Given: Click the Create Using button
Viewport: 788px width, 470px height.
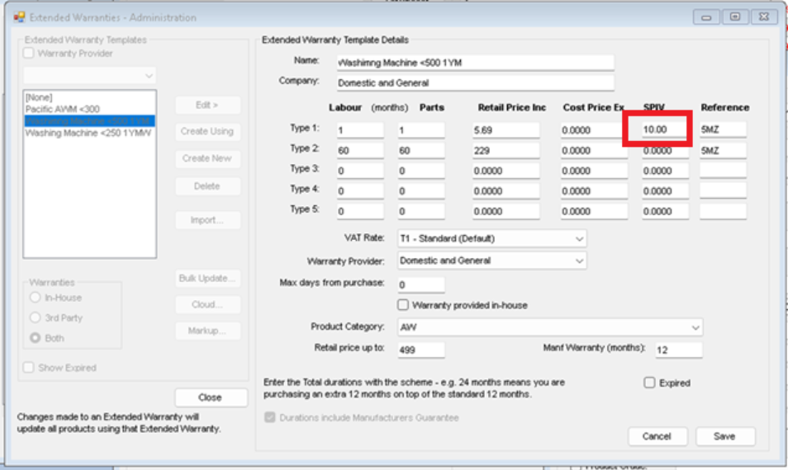Looking at the screenshot, I should 207,131.
